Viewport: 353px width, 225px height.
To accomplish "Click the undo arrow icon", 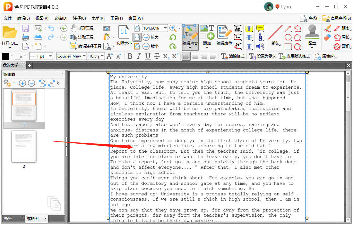I will coord(51,28).
